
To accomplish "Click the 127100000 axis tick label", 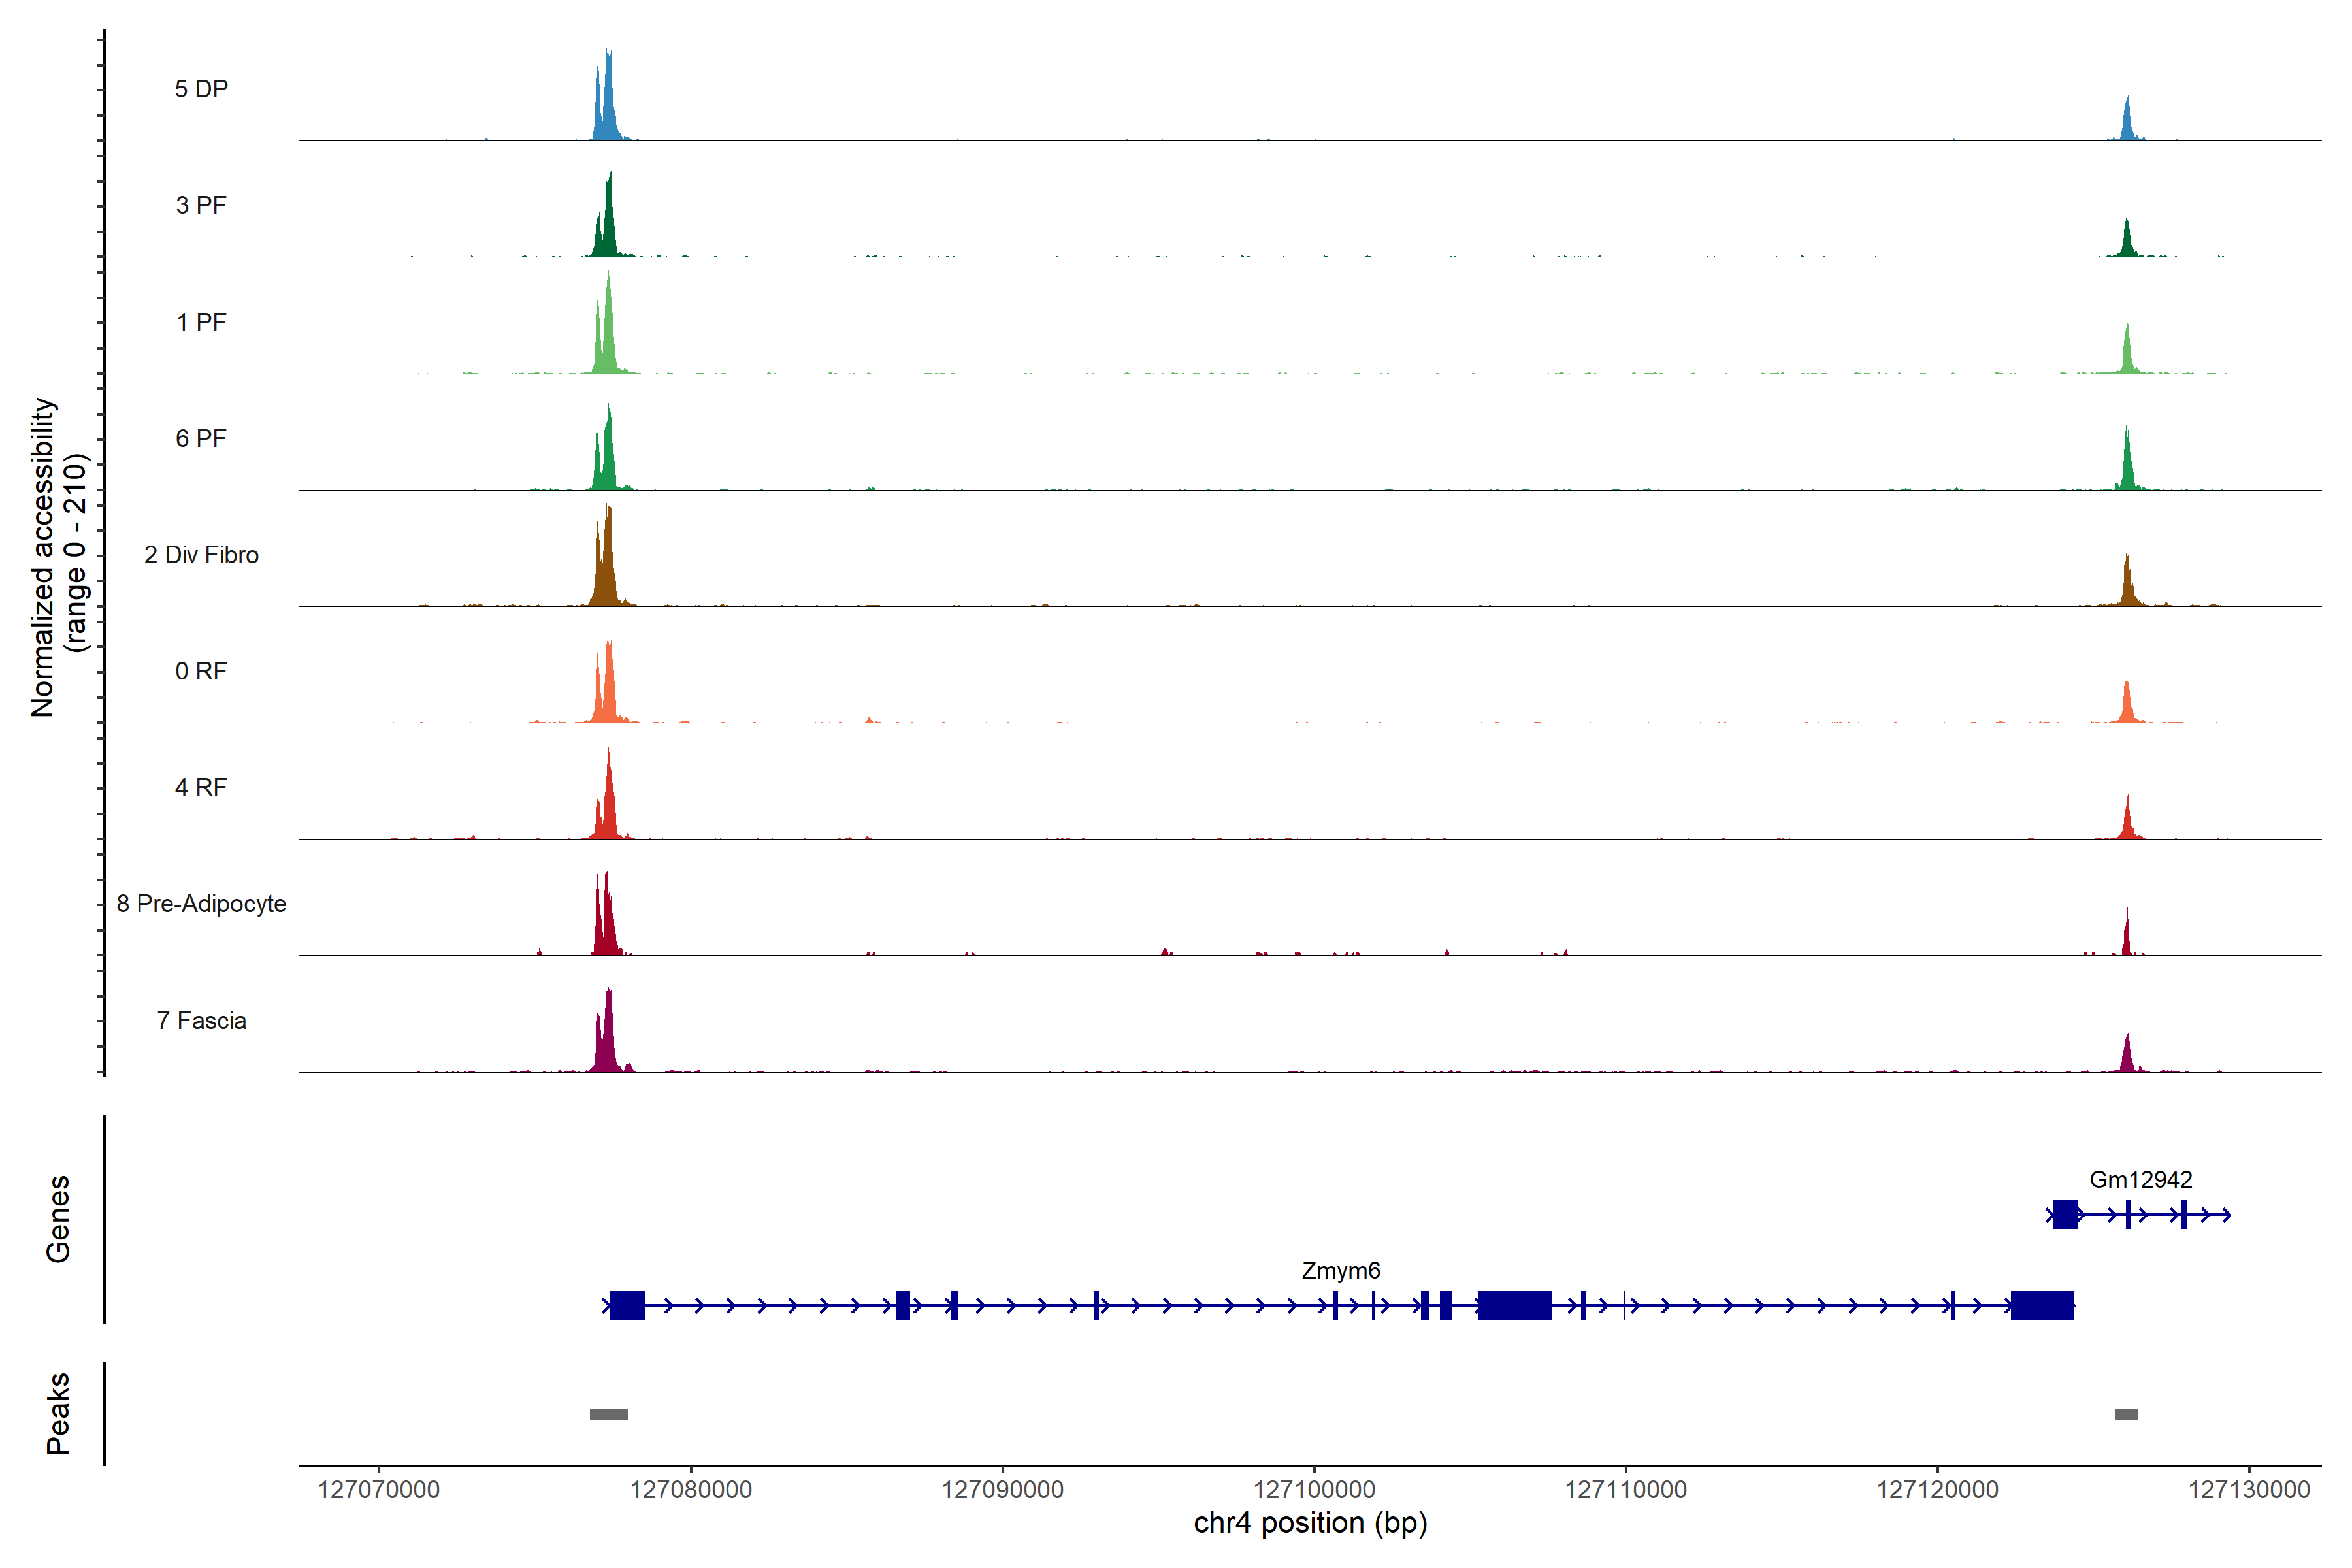I will pyautogui.click(x=1314, y=1490).
